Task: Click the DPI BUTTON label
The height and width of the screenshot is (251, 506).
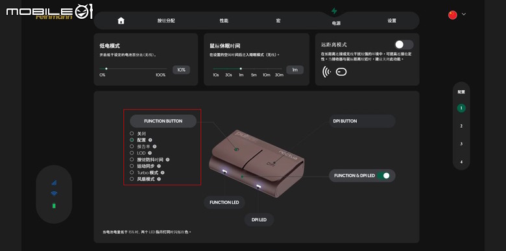Action: (361, 121)
